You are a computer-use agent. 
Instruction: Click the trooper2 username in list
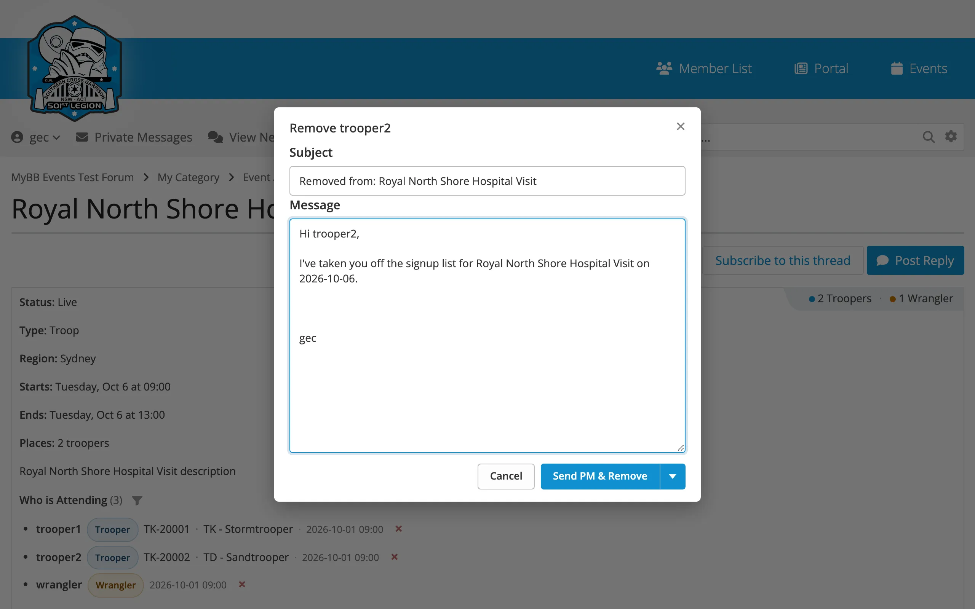pos(59,558)
